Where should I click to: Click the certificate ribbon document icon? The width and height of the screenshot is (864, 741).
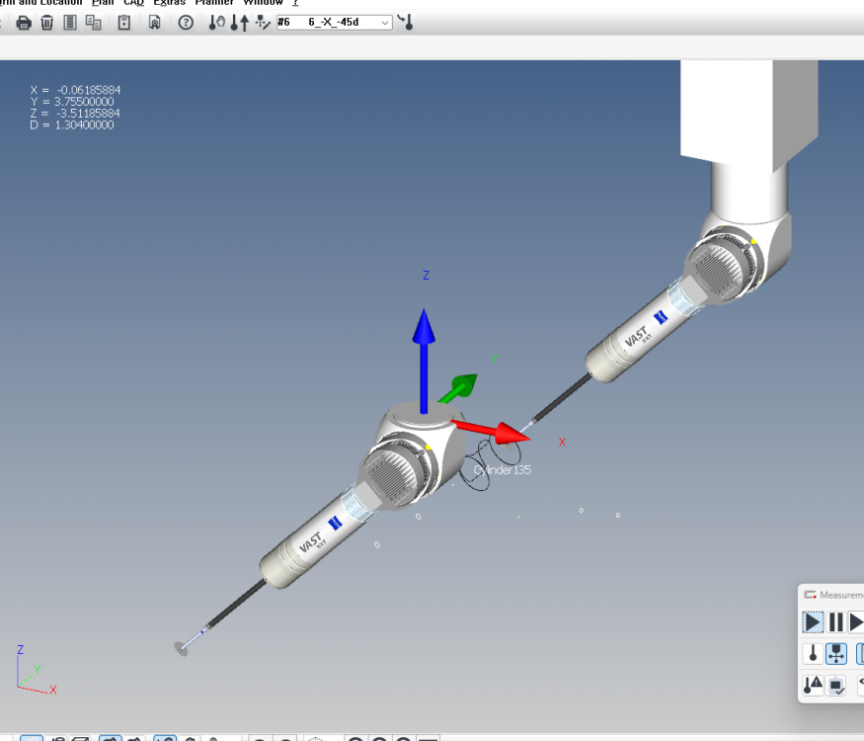tap(155, 23)
